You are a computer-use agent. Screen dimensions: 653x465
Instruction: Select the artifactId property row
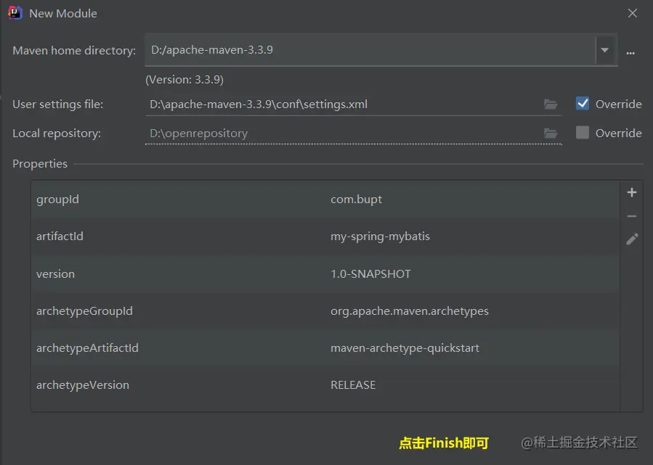click(x=325, y=236)
